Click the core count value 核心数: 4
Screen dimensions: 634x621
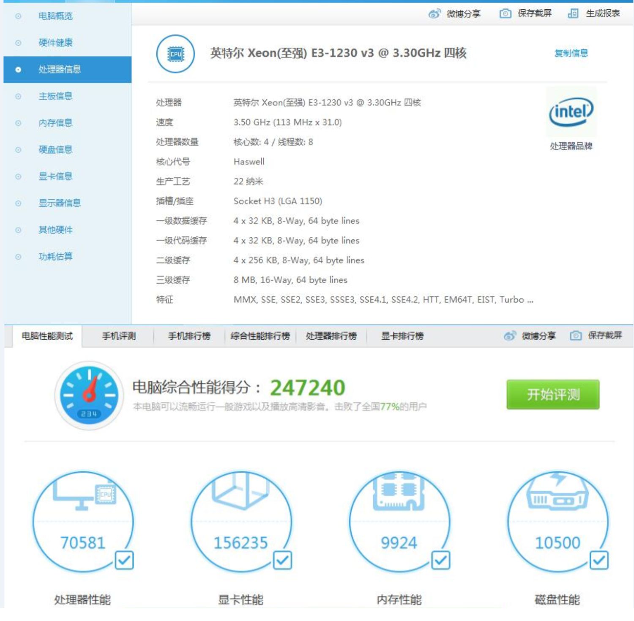point(273,142)
